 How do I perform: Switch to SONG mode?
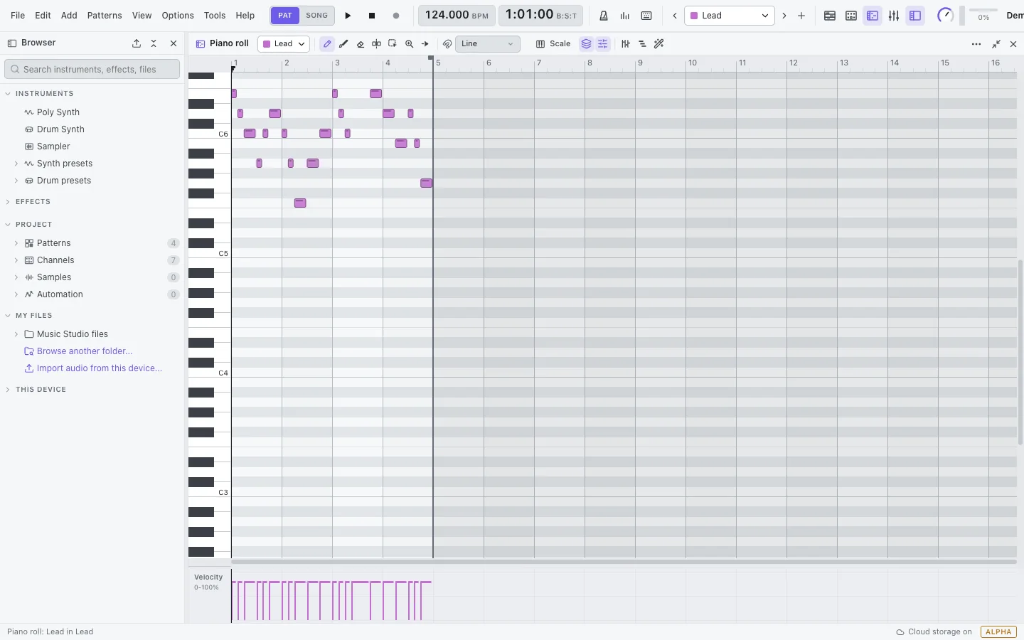tap(317, 16)
